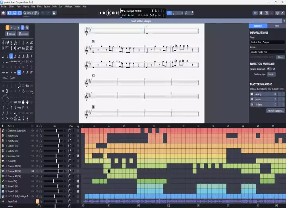Open the zoom percentage dropdown
Screen dimensions: 286x208
click(29, 13)
